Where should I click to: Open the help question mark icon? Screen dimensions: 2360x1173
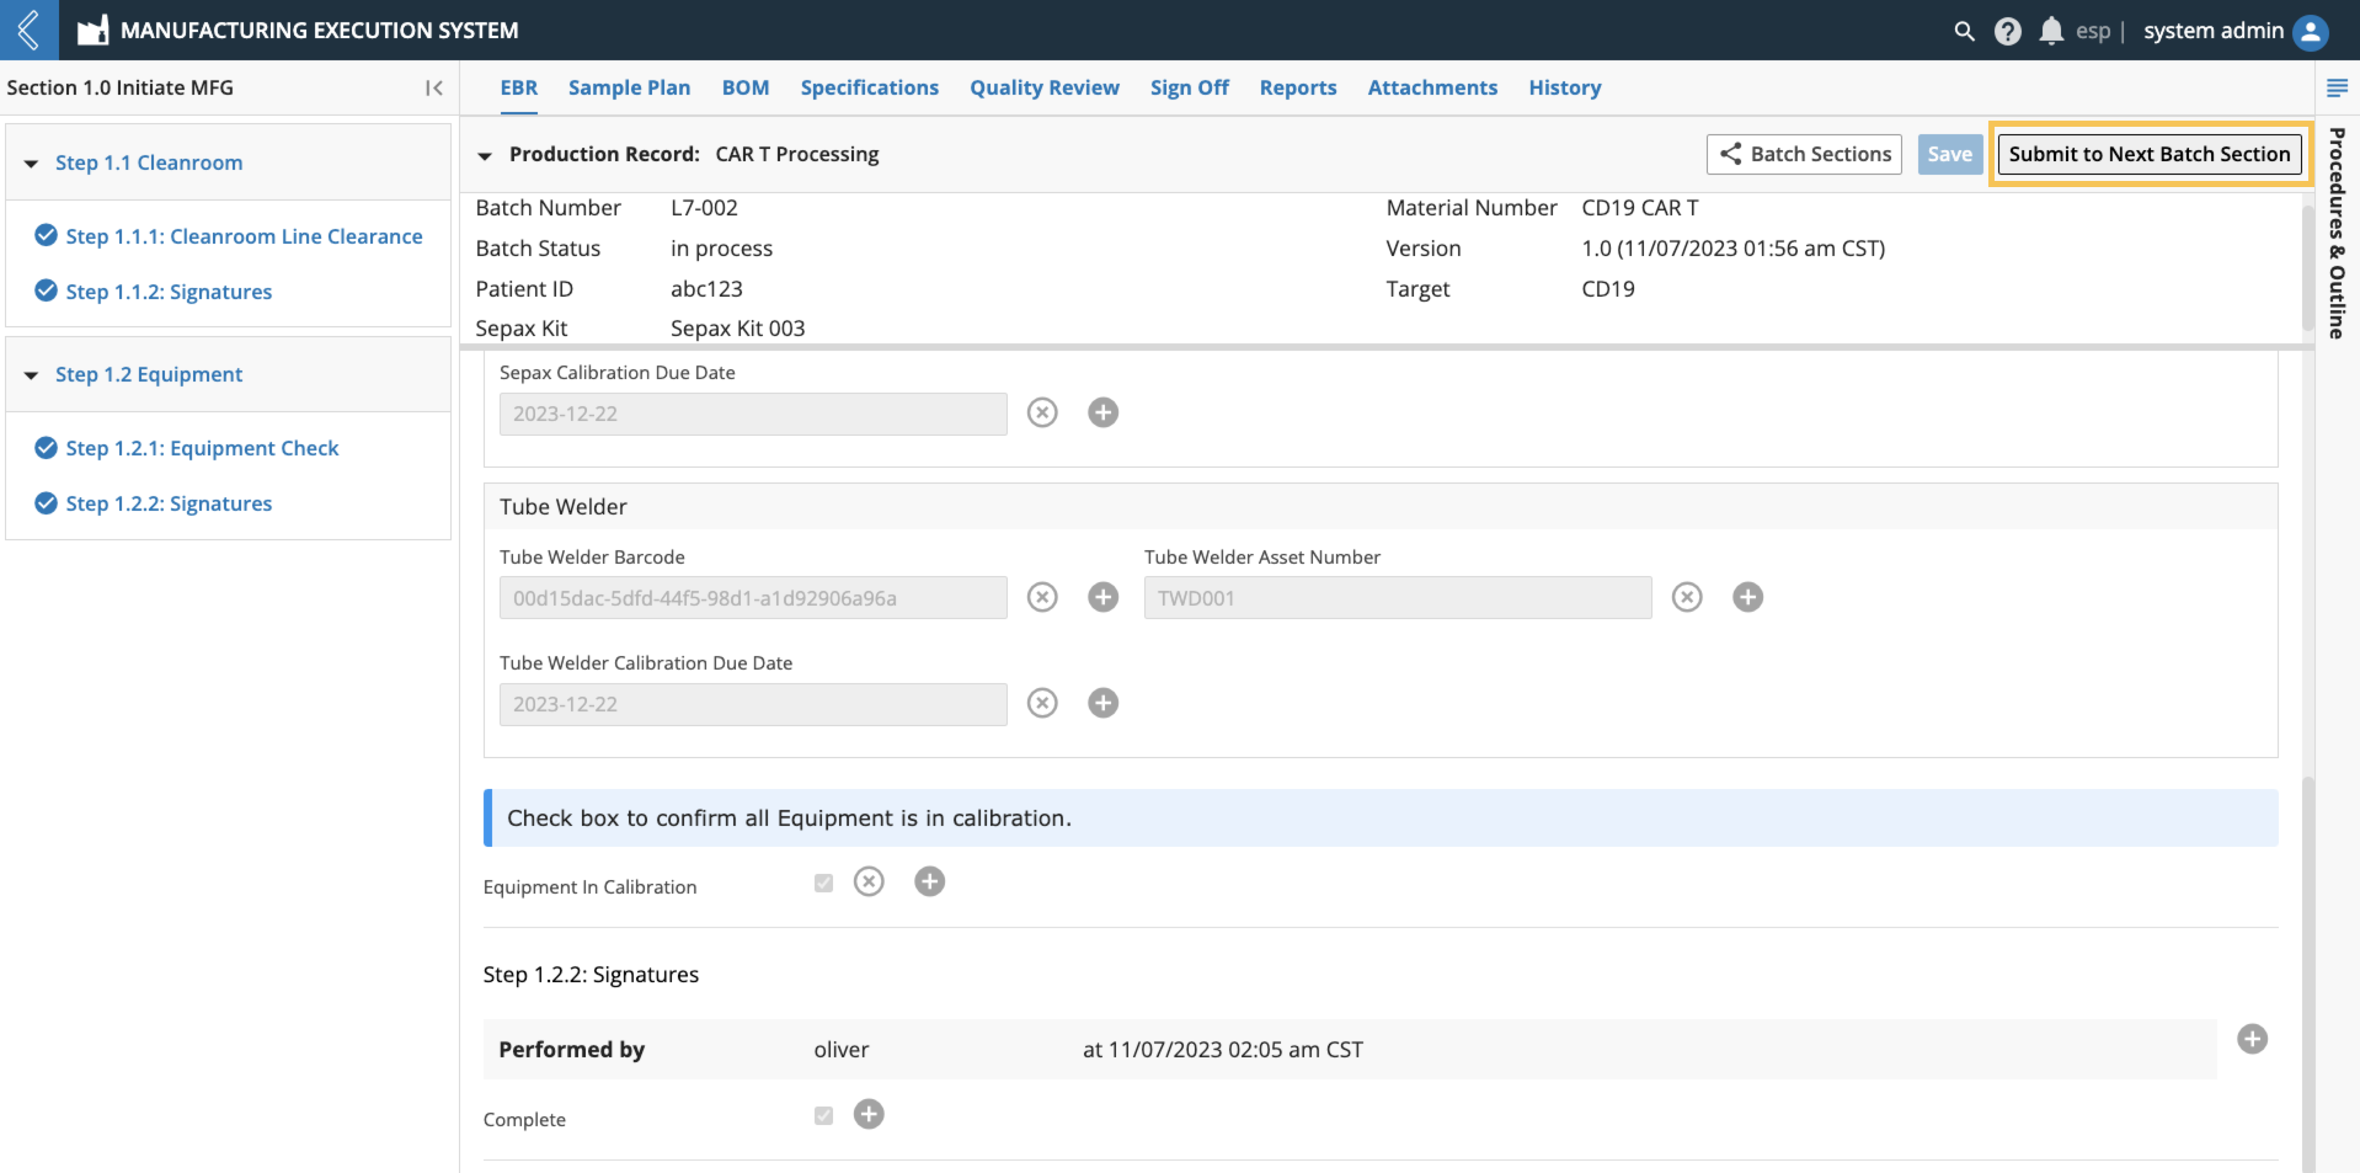[x=2007, y=30]
